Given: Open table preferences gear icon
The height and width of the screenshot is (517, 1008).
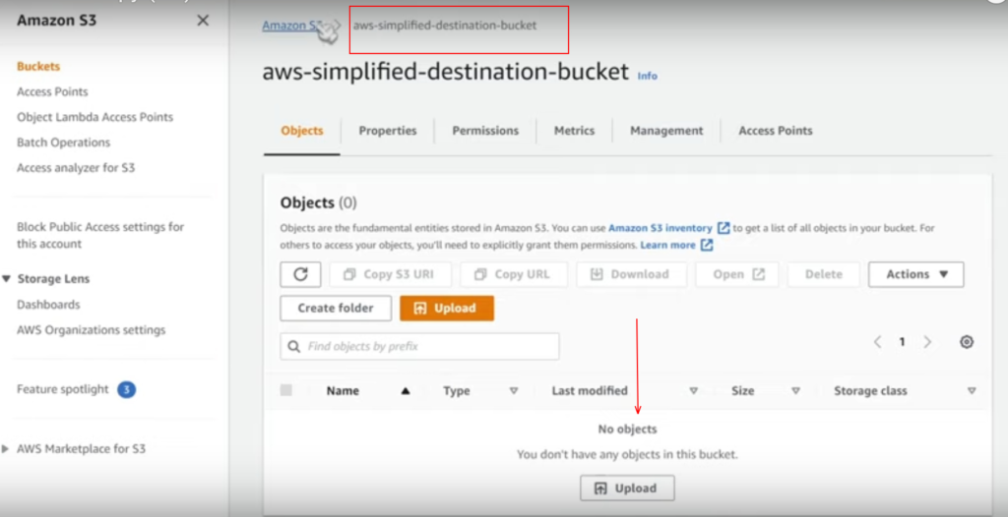Looking at the screenshot, I should point(967,342).
